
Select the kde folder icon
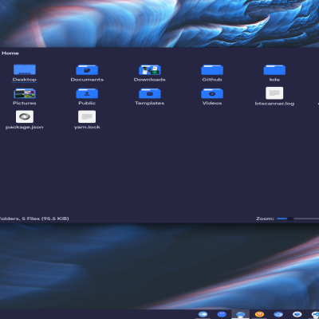click(274, 69)
